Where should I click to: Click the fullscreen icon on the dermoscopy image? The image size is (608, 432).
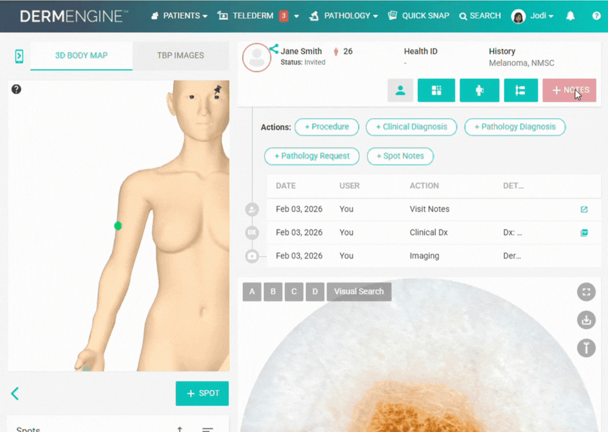(586, 292)
